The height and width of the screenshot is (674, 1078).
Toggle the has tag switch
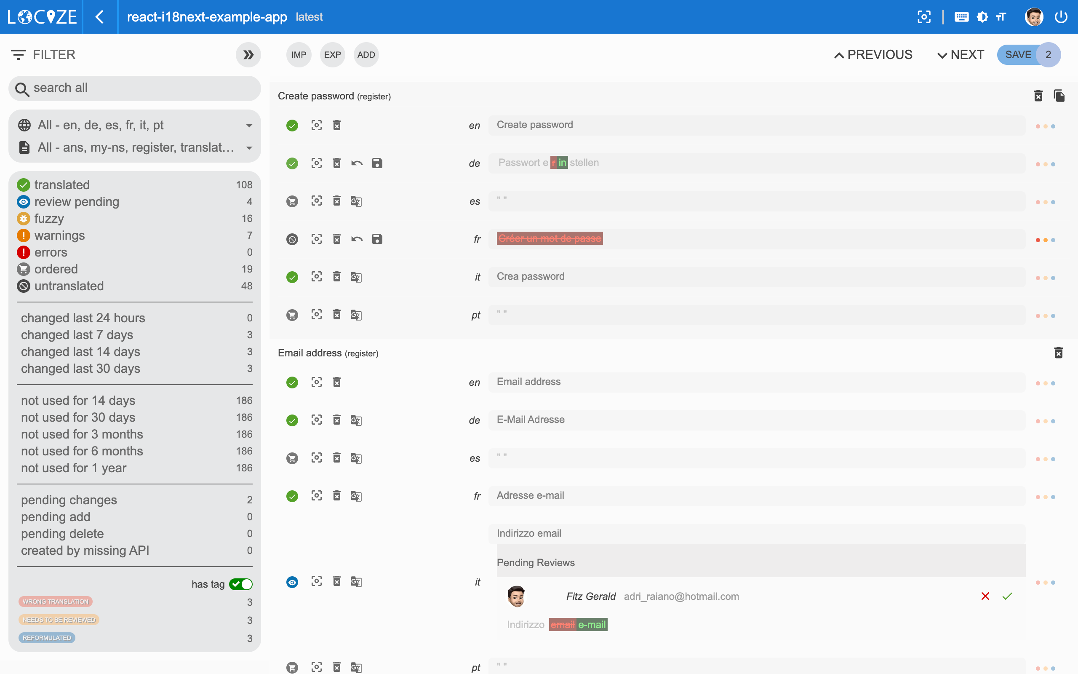click(240, 584)
